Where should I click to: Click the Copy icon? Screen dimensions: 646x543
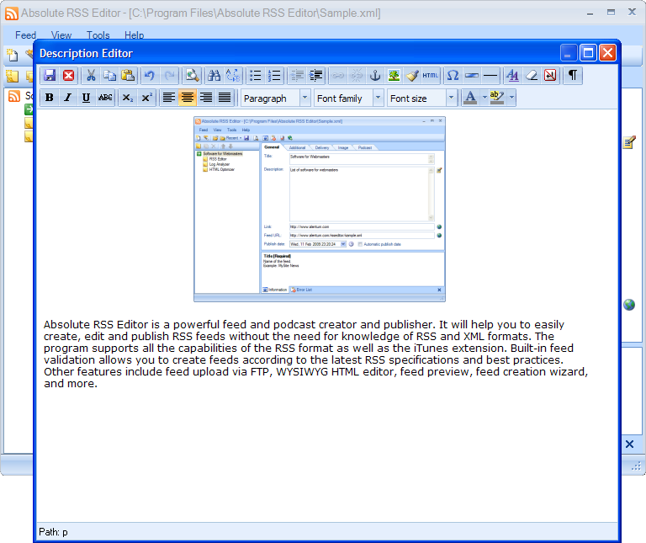click(109, 76)
